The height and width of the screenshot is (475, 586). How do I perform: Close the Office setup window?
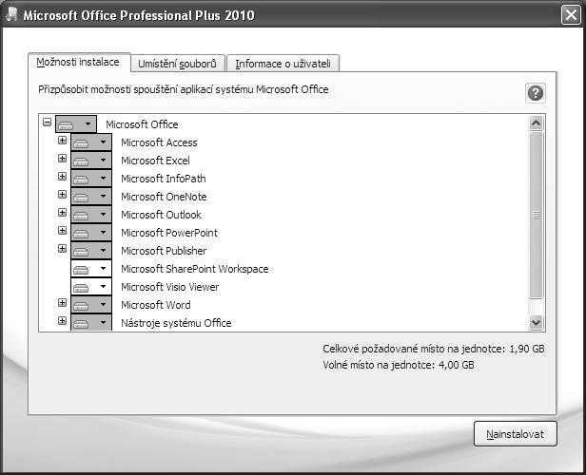[x=571, y=15]
